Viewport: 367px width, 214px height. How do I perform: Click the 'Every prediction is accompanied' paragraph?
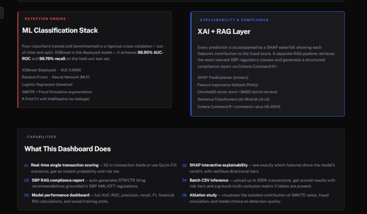266,57
